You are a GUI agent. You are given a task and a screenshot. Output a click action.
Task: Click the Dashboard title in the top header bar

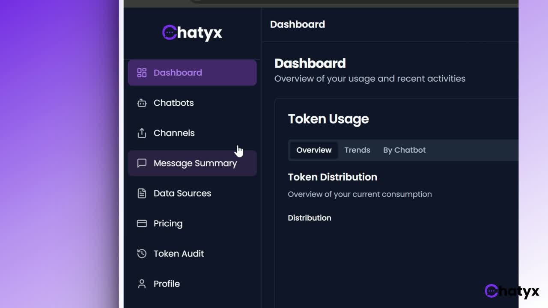(x=297, y=24)
